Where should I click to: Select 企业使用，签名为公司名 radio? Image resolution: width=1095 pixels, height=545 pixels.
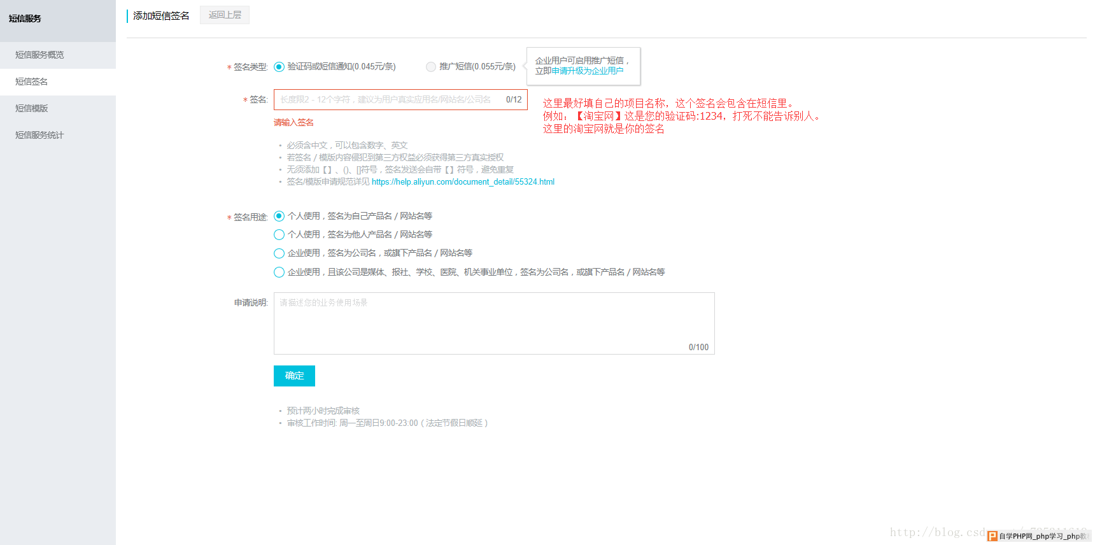(279, 253)
